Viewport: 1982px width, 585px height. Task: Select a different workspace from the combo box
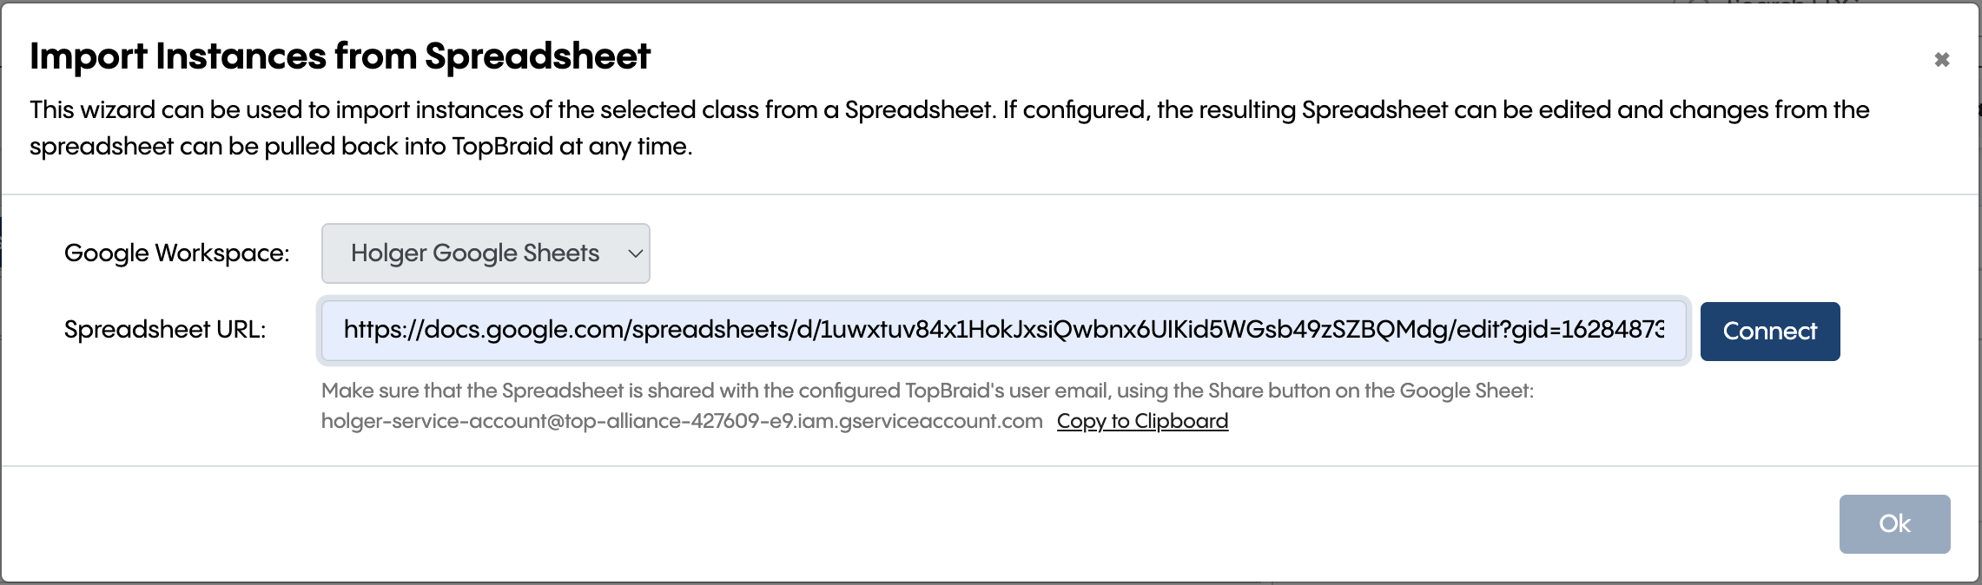click(x=486, y=253)
